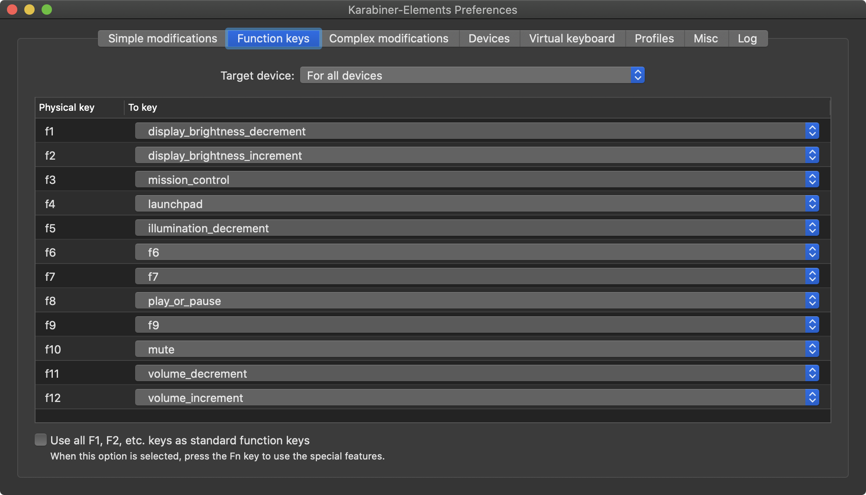866x495 pixels.
Task: Open f2 display_brightness_increment dropdown
Action: tap(477, 155)
